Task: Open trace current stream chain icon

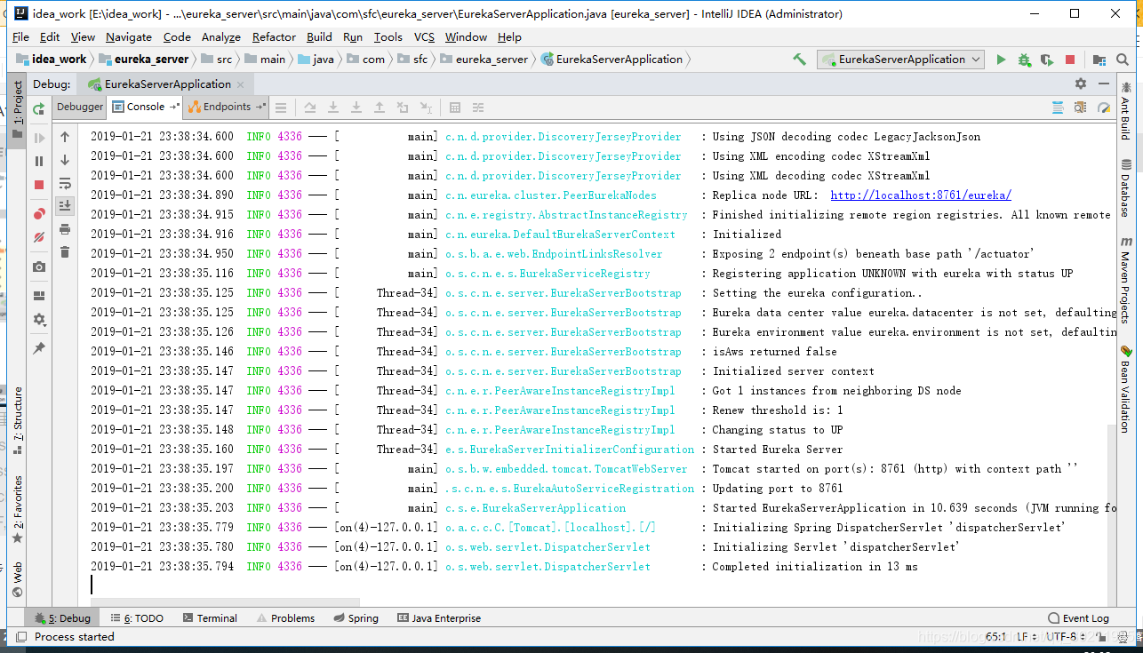Action: coord(478,108)
